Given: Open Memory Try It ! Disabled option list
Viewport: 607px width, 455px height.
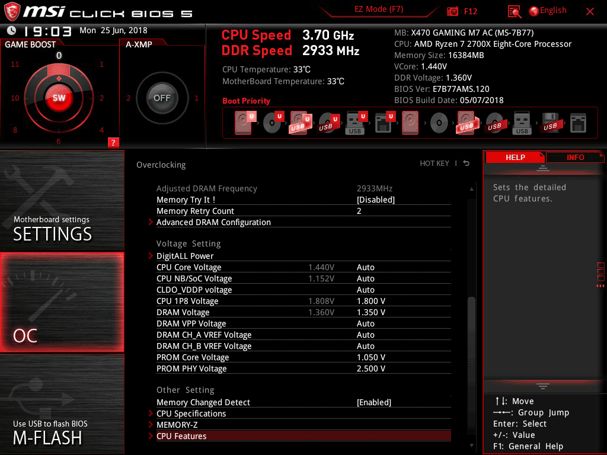Looking at the screenshot, I should pyautogui.click(x=375, y=200).
